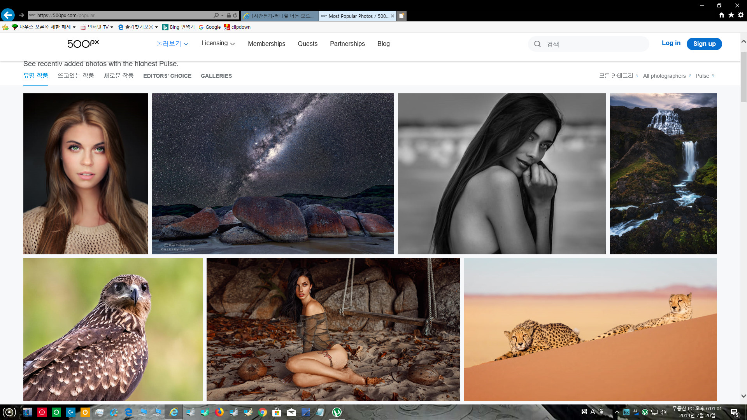
Task: Expand the 마우스 오른쪽 제한 해제 bookmark folder
Action: (44, 27)
